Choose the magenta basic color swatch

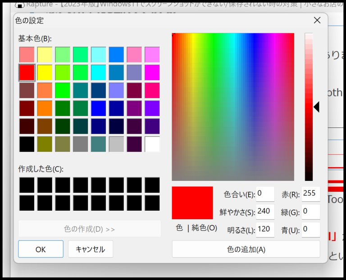[x=152, y=72]
